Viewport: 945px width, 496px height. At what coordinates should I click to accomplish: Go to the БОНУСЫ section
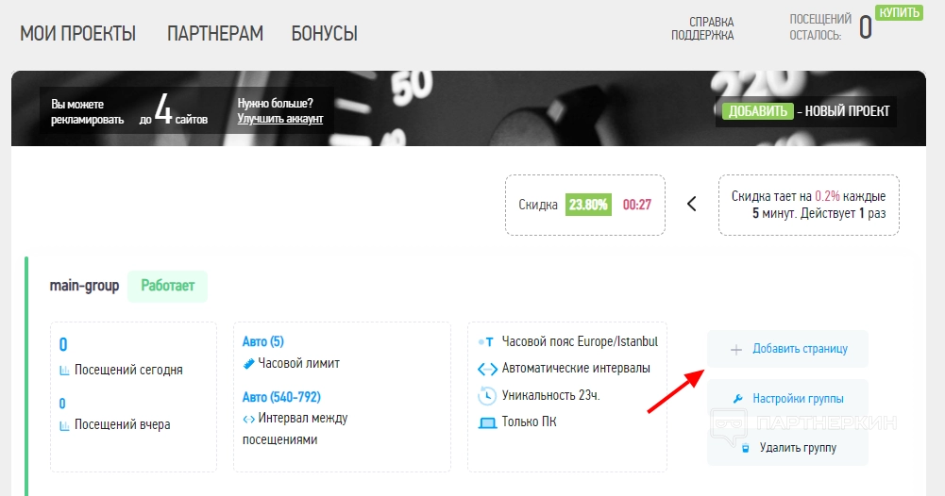pyautogui.click(x=324, y=33)
